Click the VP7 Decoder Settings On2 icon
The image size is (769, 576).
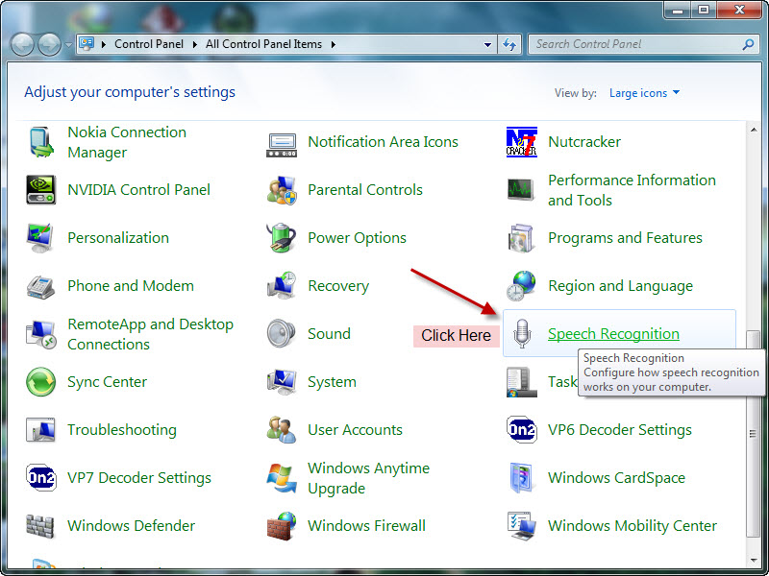(40, 477)
